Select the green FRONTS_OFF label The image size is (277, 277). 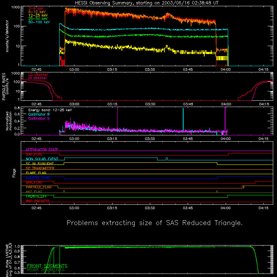pyautogui.click(x=36, y=196)
